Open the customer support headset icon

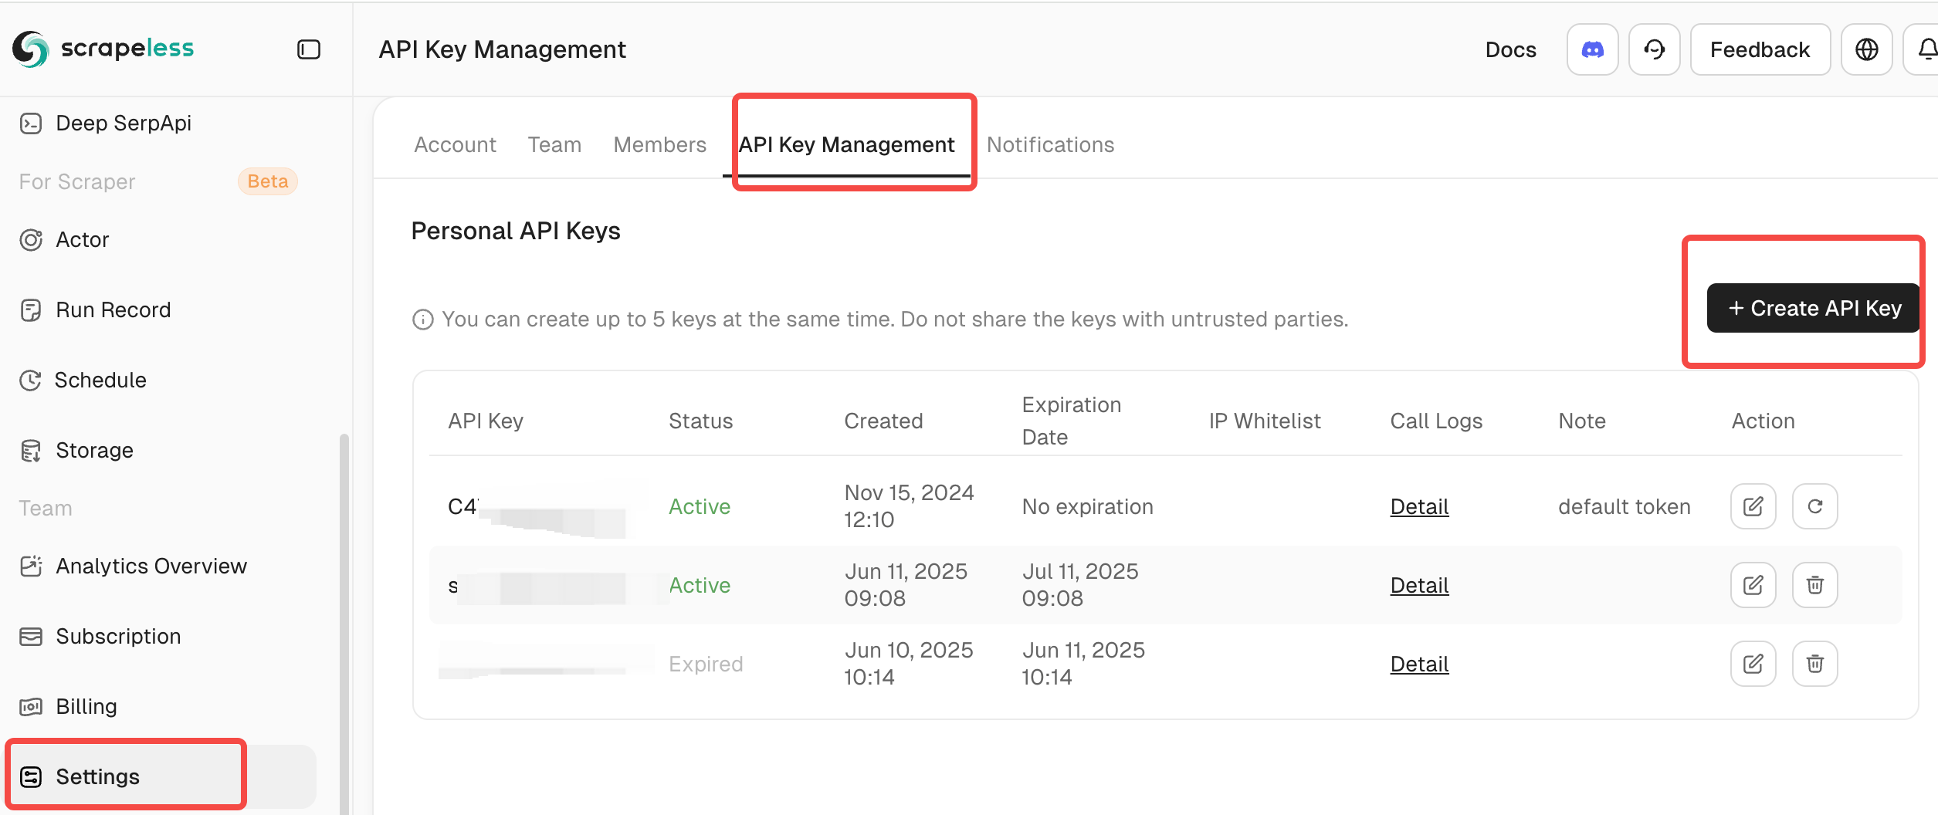tap(1654, 49)
